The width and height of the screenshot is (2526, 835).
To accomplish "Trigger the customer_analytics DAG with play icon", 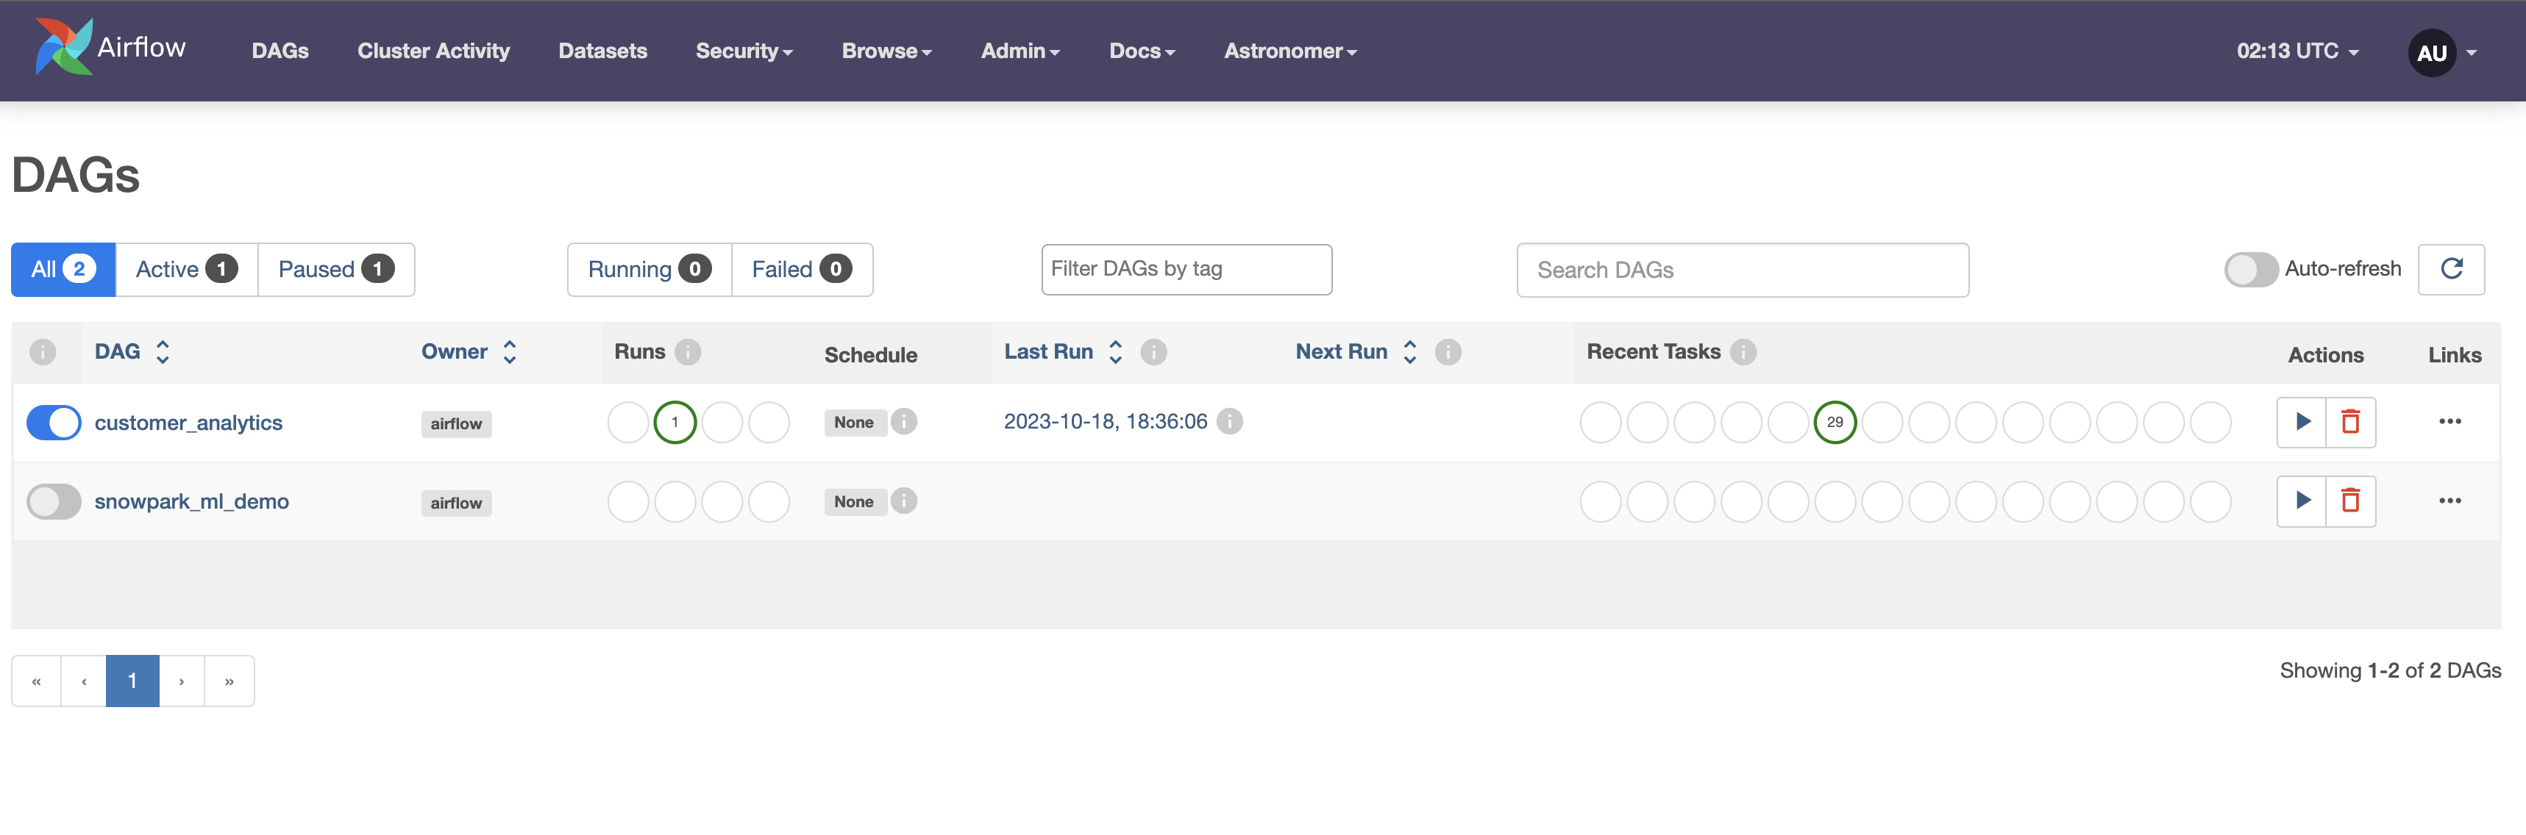I will pos(2302,421).
